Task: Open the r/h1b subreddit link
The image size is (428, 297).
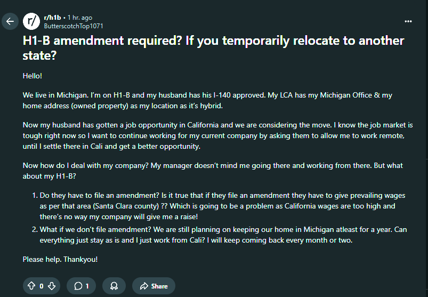Action: [x=52, y=18]
